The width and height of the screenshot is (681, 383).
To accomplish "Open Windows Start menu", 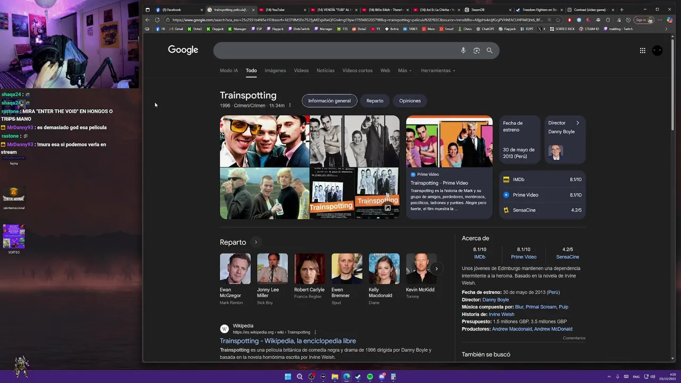I will pyautogui.click(x=288, y=377).
